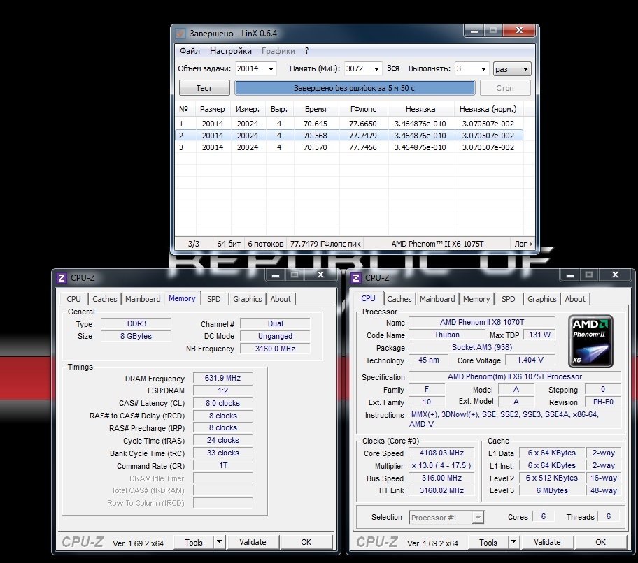Expand the Выполнять count dropdown
Image resolution: width=638 pixels, height=563 pixels.
coord(483,68)
